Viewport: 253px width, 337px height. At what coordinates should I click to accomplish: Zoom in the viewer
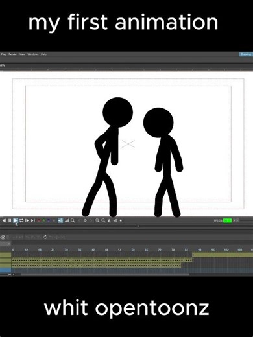click(97, 220)
